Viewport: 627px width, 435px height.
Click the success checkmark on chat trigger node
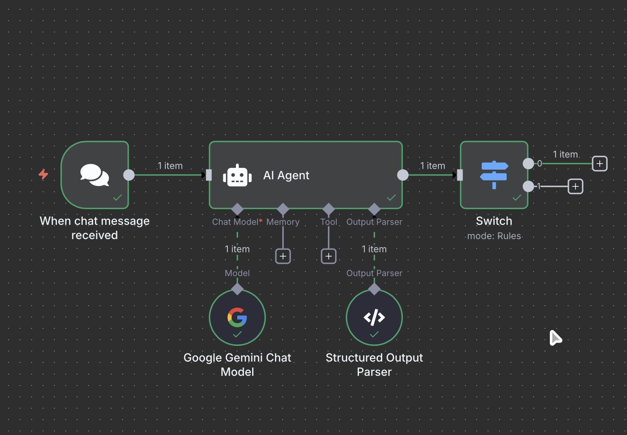[117, 197]
